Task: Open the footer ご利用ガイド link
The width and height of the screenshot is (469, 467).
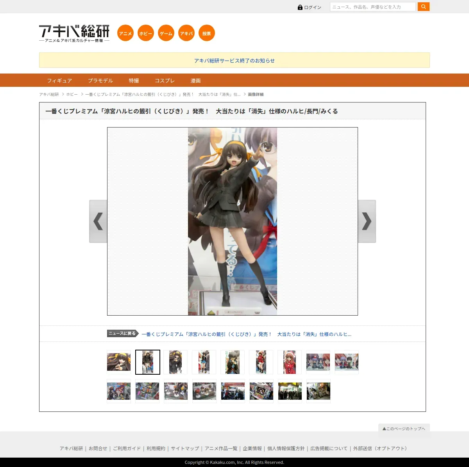Action: coord(127,449)
